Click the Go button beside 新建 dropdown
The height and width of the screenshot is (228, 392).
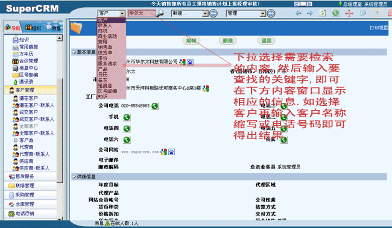tap(213, 13)
